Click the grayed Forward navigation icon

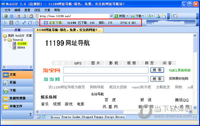point(11,16)
